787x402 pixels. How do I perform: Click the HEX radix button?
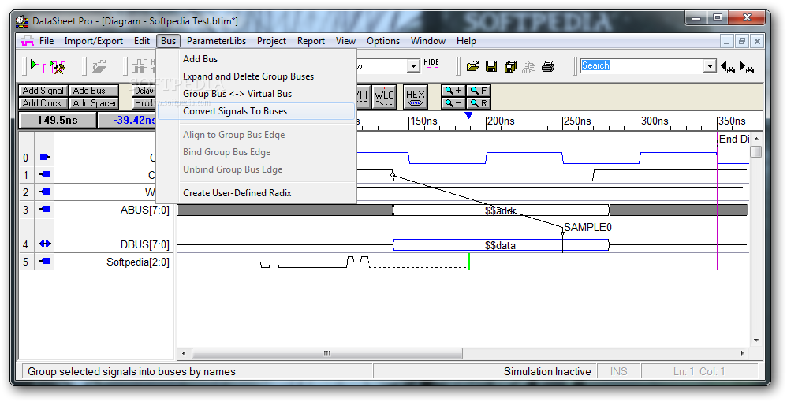415,96
